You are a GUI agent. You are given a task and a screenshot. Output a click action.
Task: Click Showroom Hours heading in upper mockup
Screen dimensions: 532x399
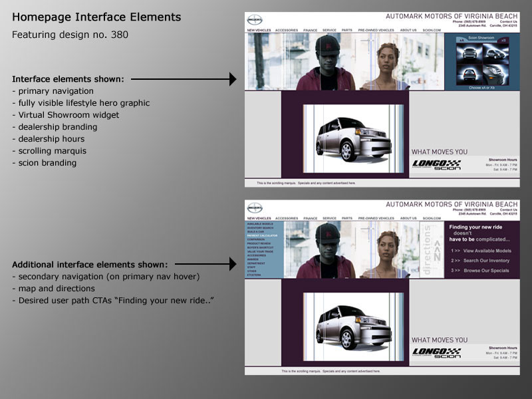coord(503,160)
